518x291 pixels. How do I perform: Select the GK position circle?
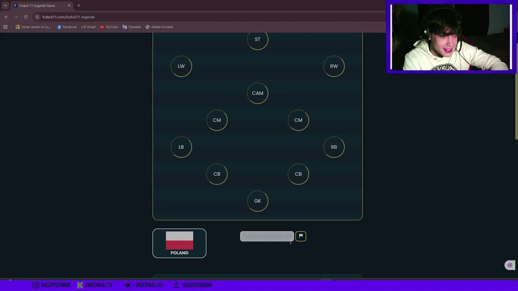(257, 201)
